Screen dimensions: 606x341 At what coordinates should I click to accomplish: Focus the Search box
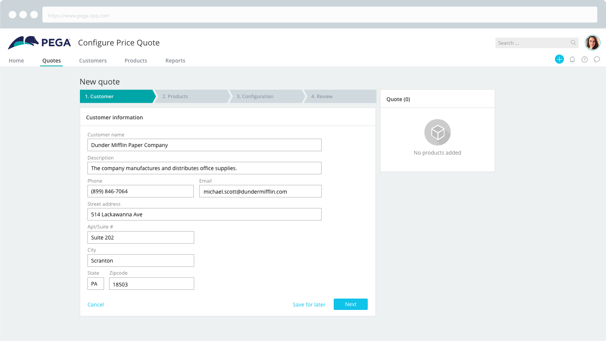[x=537, y=43]
